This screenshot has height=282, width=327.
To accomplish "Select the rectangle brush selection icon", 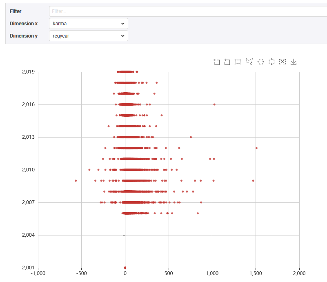I will point(238,62).
